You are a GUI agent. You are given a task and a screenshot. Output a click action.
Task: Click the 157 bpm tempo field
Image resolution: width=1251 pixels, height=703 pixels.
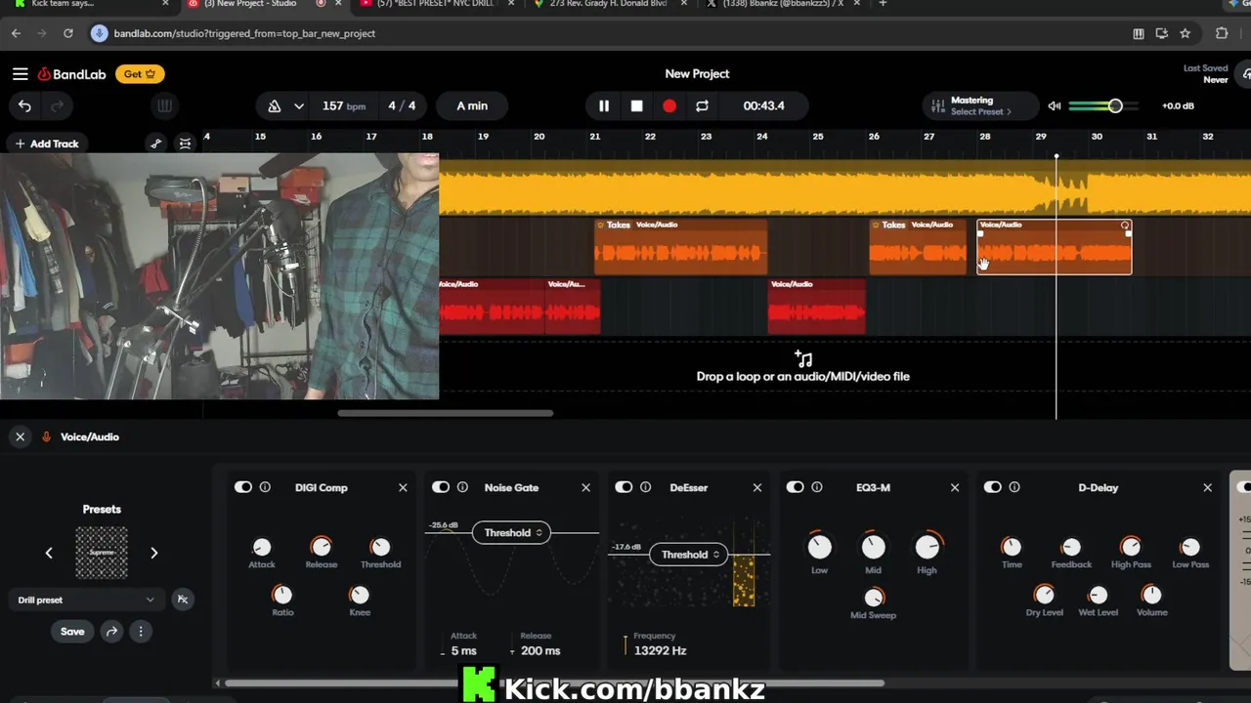pyautogui.click(x=343, y=105)
